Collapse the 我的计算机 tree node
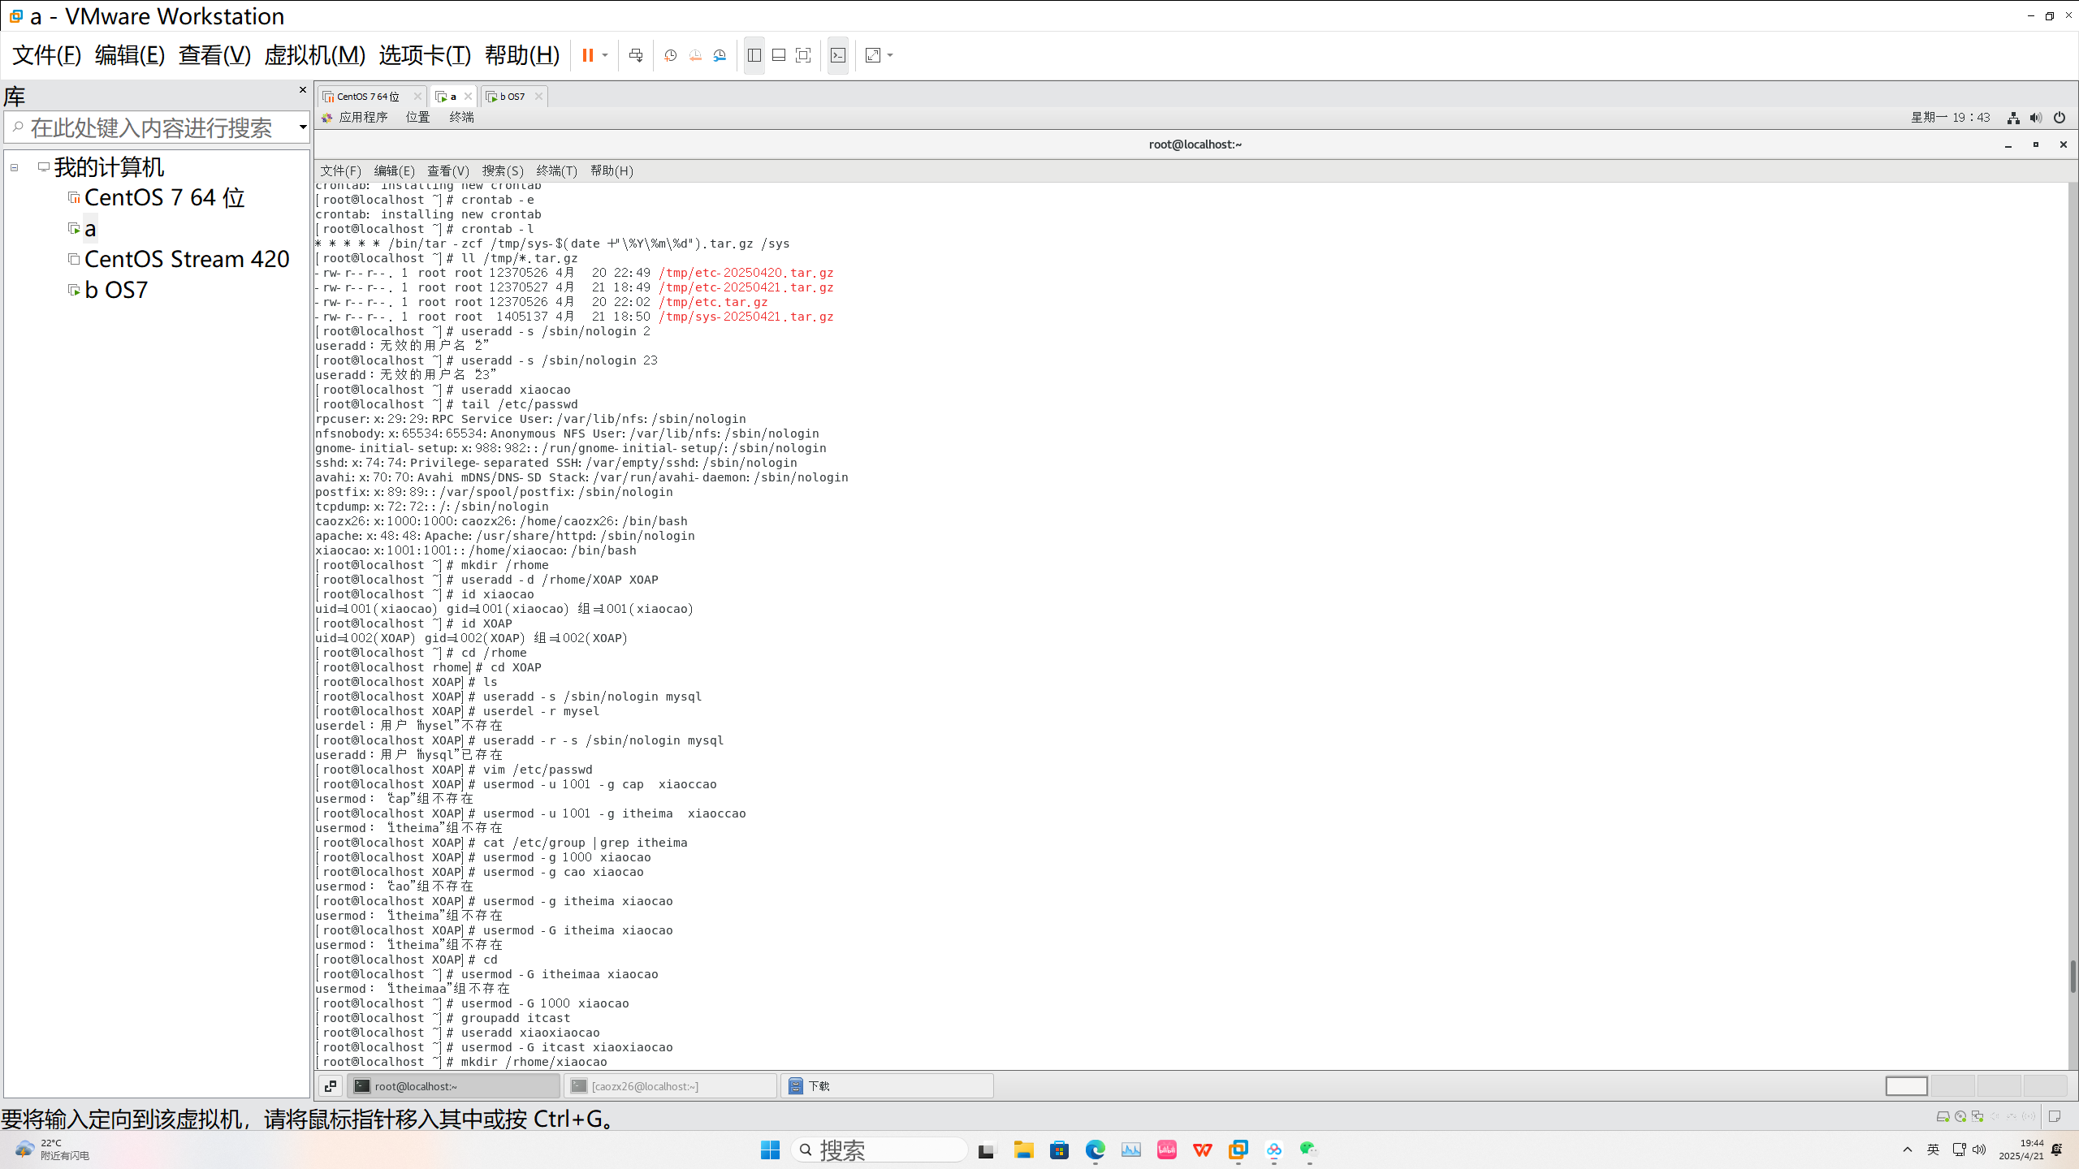 (15, 167)
